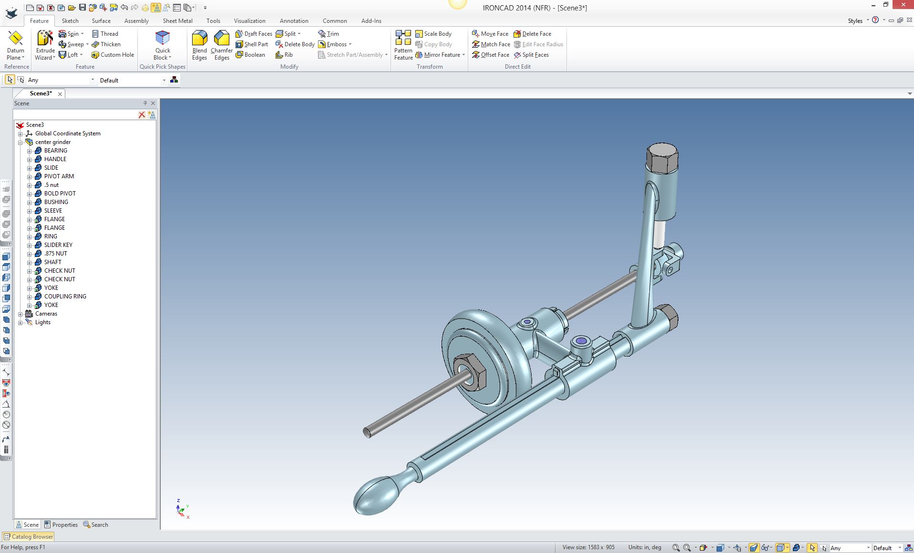
Task: Expand the BEARING tree node
Action: point(29,151)
